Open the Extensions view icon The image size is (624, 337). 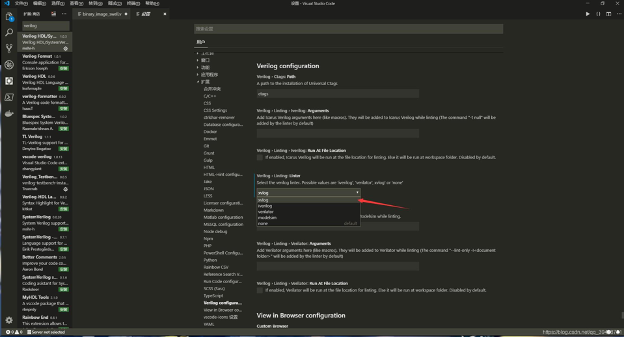9,81
